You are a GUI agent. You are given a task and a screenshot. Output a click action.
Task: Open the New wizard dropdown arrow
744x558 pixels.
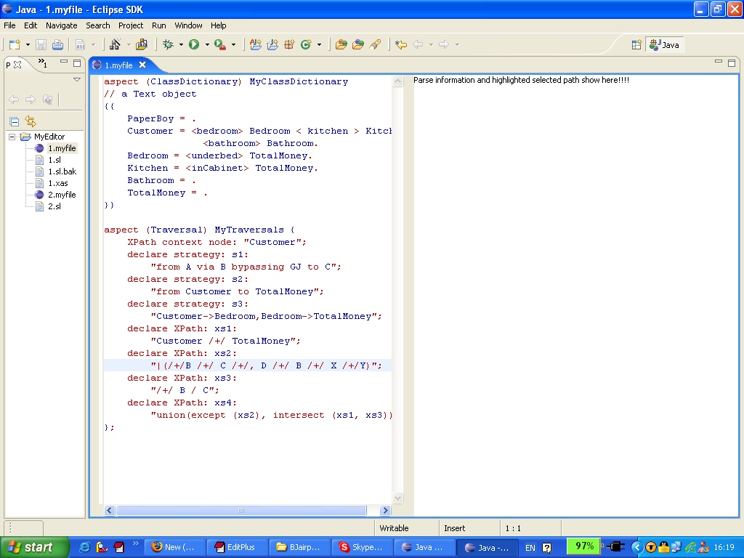tap(28, 44)
